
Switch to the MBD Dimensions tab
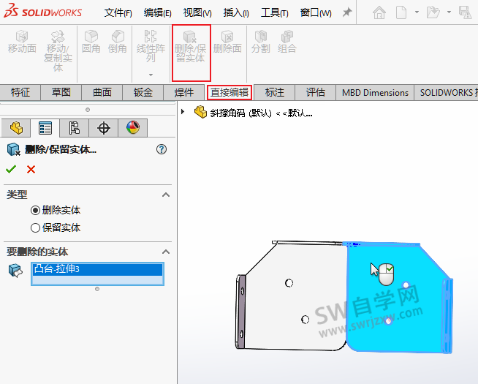375,92
